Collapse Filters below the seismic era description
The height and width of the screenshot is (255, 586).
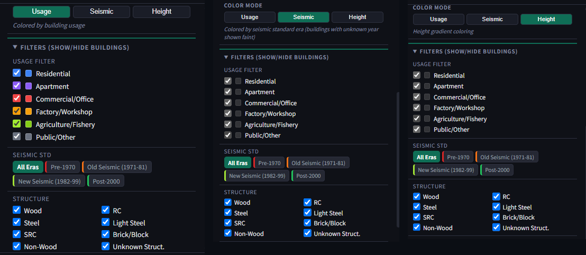pos(277,57)
